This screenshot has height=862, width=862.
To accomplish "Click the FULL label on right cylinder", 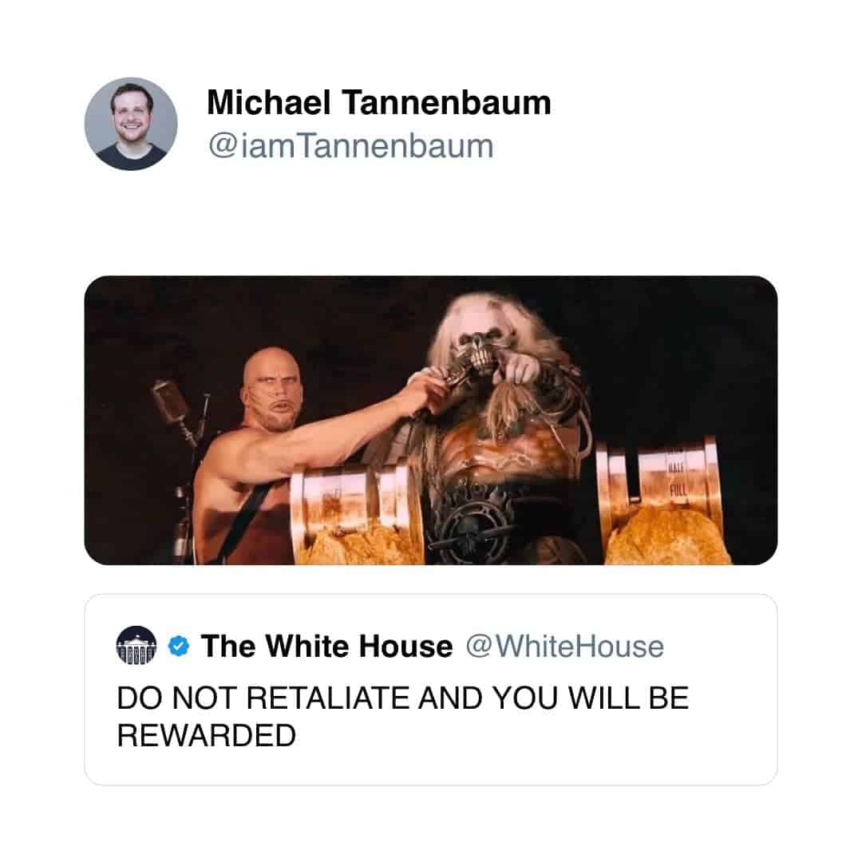I will tap(678, 488).
